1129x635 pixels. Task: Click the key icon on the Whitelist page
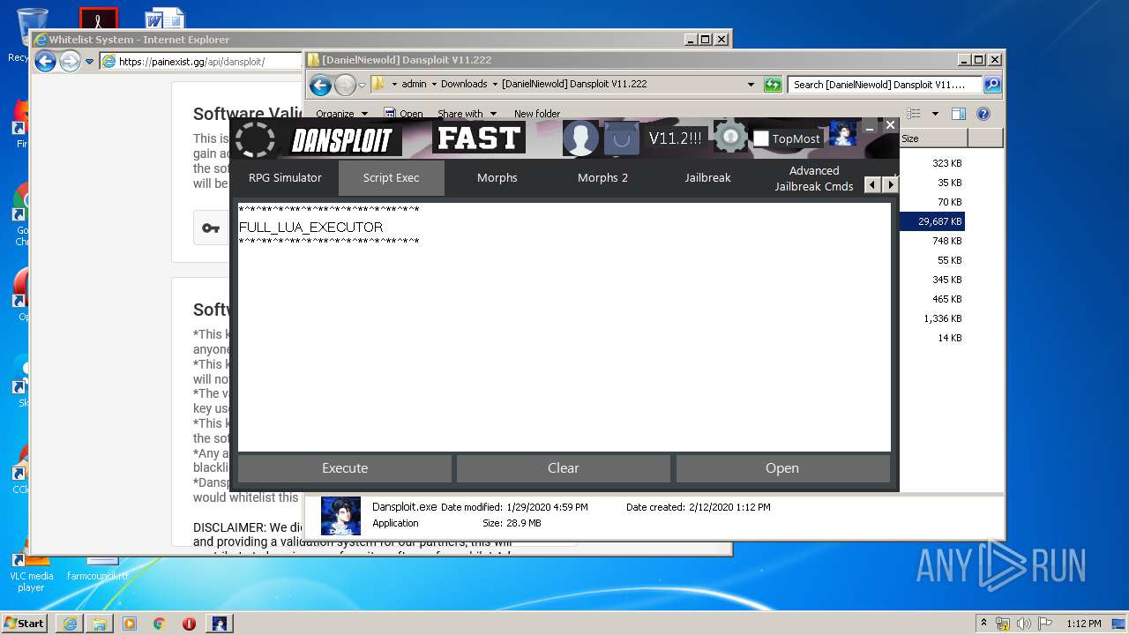click(211, 228)
